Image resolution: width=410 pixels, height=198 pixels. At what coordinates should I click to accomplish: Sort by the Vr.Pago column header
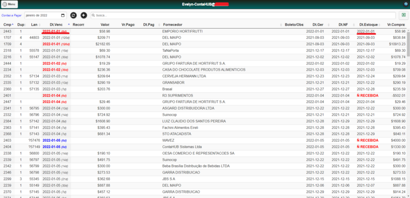[128, 25]
